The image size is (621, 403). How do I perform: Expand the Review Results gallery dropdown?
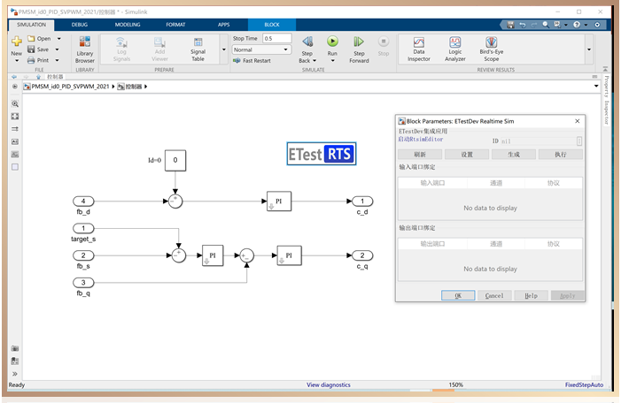point(589,49)
